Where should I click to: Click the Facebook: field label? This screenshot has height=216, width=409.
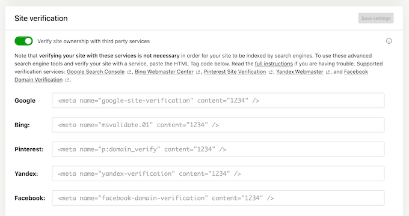[x=29, y=199]
